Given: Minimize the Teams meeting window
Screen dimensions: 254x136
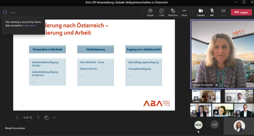Looking at the screenshot, I should click(x=236, y=2).
